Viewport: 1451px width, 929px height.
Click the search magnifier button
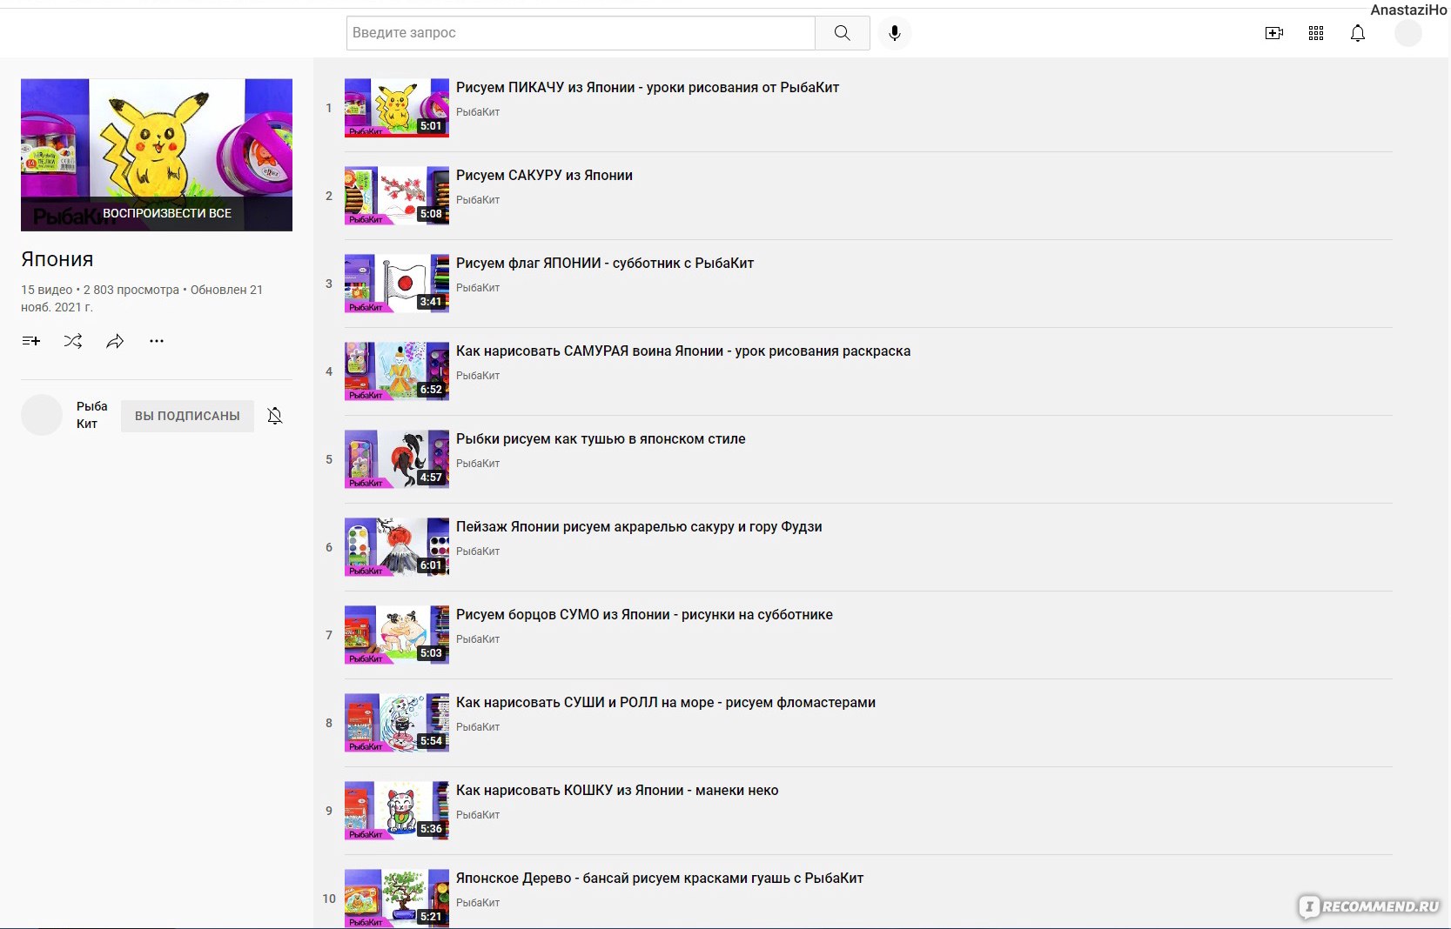842,33
